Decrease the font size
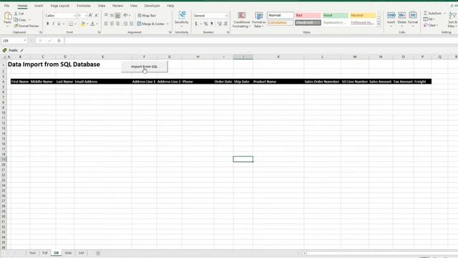Image resolution: width=458 pixels, height=258 pixels. [x=97, y=16]
